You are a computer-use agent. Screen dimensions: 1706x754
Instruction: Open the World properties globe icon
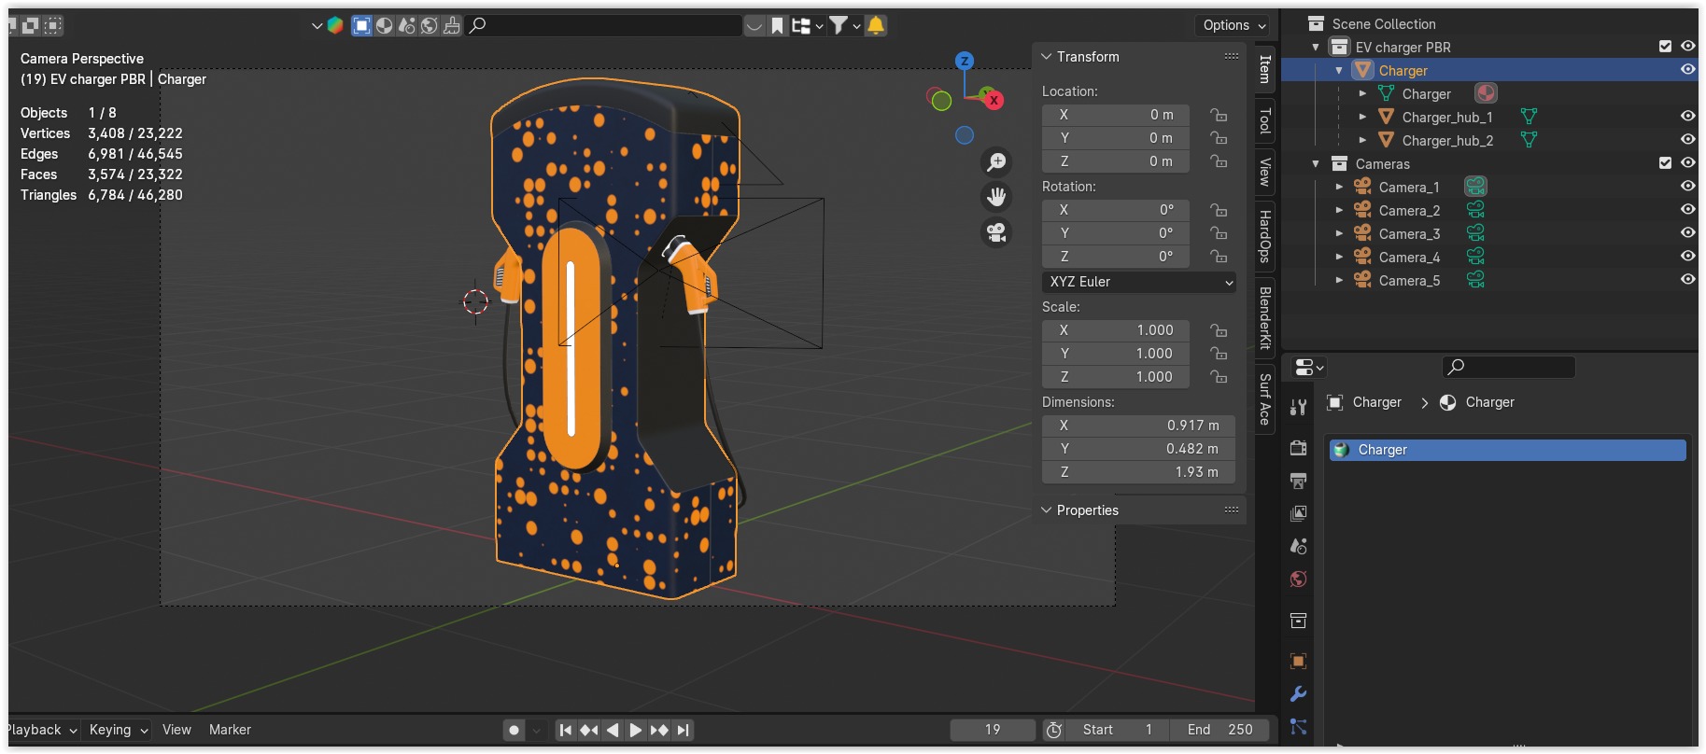pyautogui.click(x=1298, y=579)
